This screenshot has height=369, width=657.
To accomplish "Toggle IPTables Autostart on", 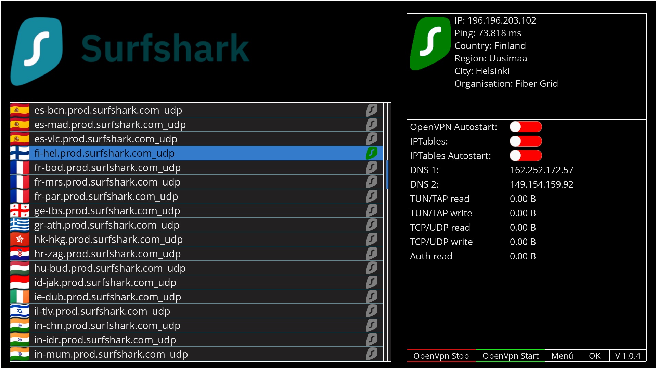I will tap(526, 155).
